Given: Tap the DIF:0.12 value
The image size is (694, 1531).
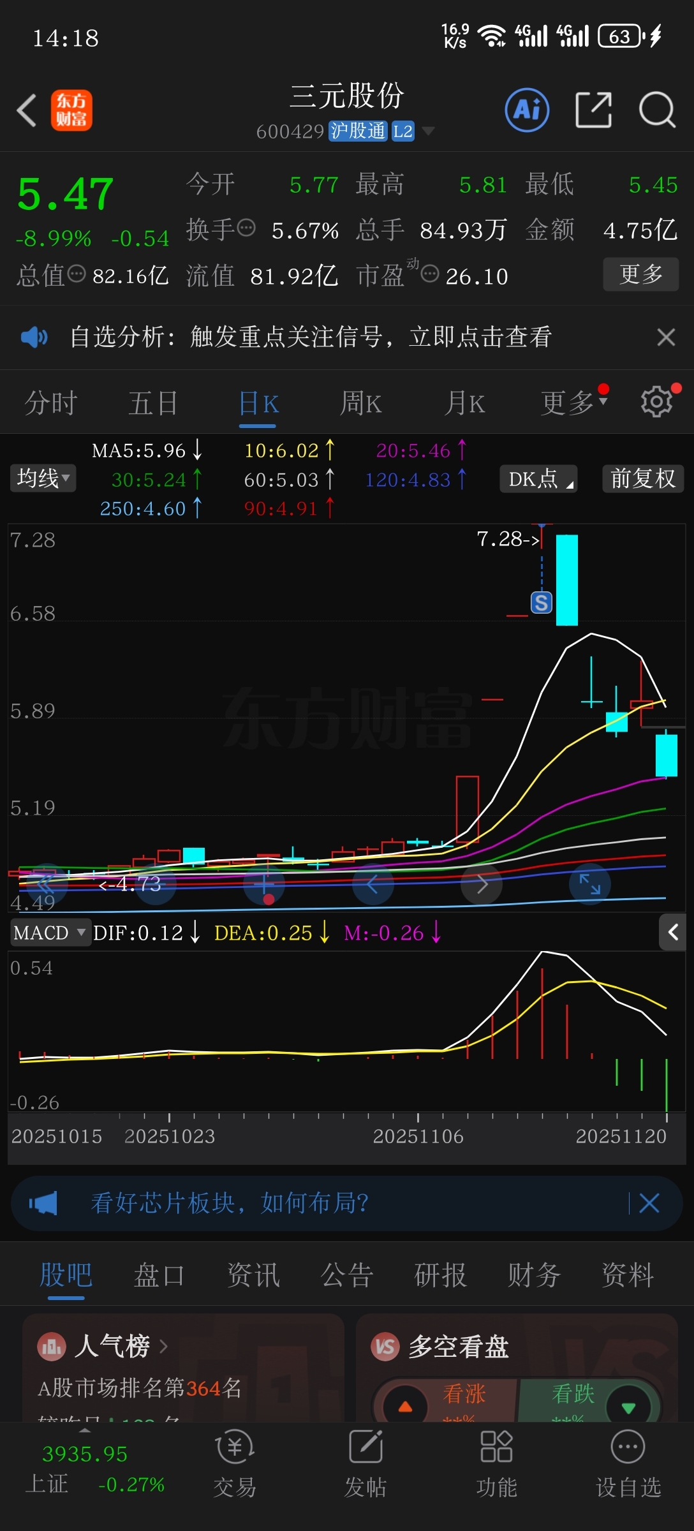Looking at the screenshot, I should click(x=138, y=933).
